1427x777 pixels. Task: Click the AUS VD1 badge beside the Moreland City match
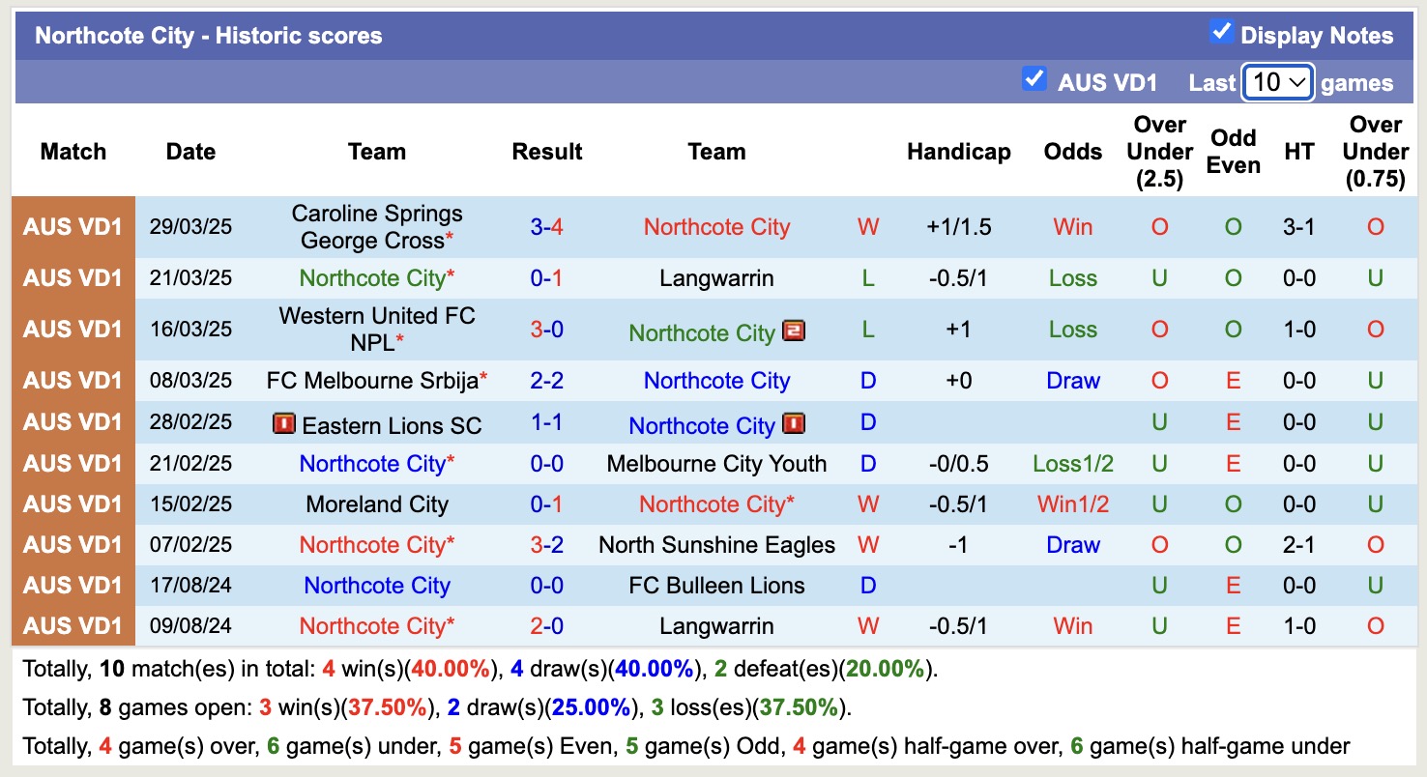(73, 504)
